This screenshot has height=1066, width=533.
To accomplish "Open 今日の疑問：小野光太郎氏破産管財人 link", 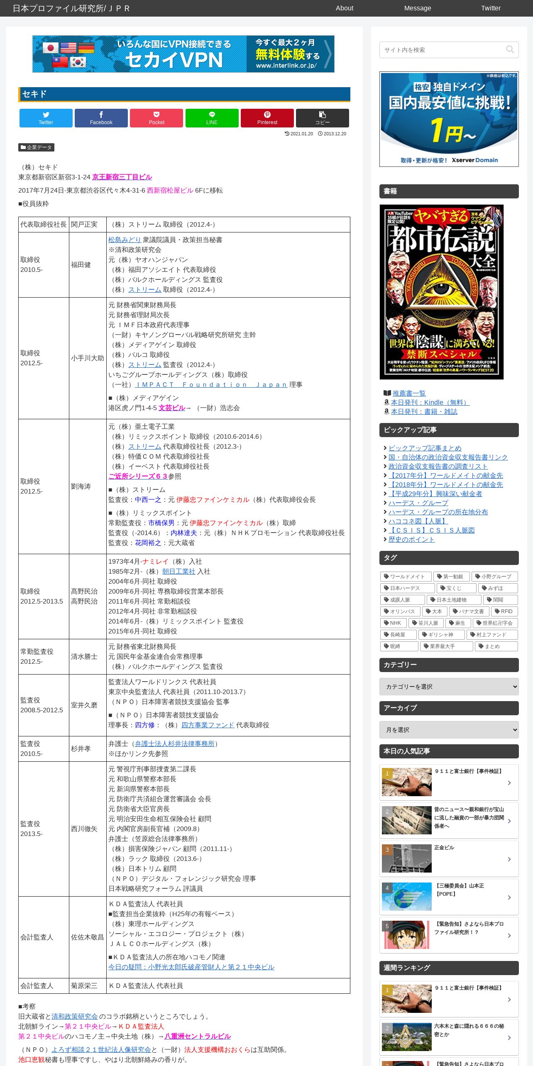I will point(191,967).
